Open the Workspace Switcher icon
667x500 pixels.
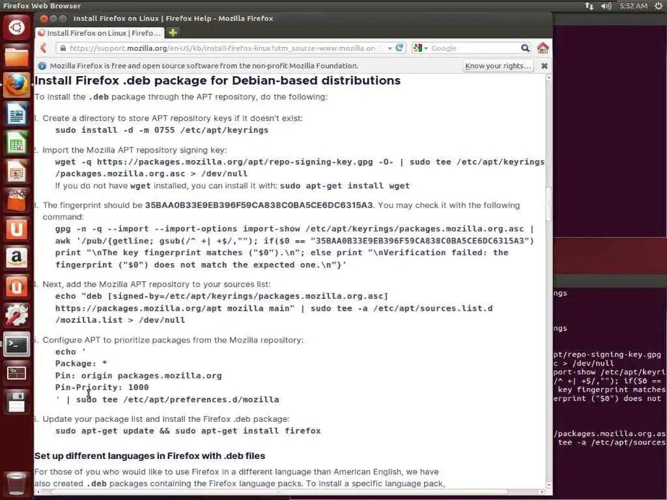[16, 373]
